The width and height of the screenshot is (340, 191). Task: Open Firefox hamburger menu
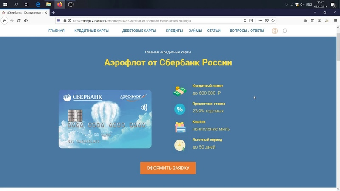point(336,20)
